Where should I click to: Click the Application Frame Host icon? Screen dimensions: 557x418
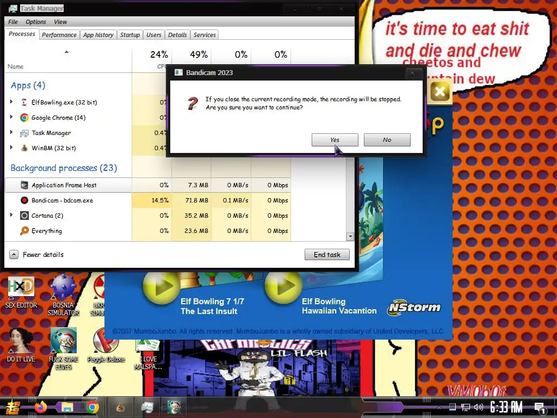24,185
